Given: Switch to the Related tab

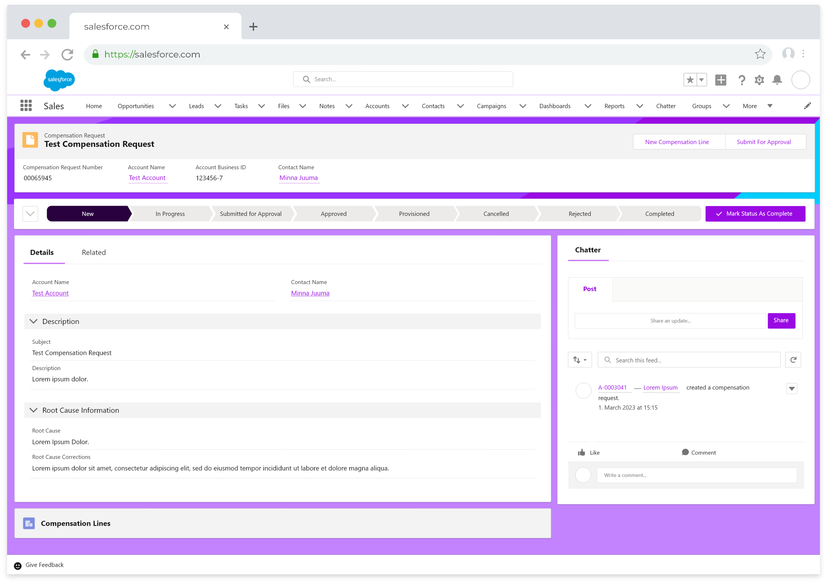Looking at the screenshot, I should click(94, 252).
